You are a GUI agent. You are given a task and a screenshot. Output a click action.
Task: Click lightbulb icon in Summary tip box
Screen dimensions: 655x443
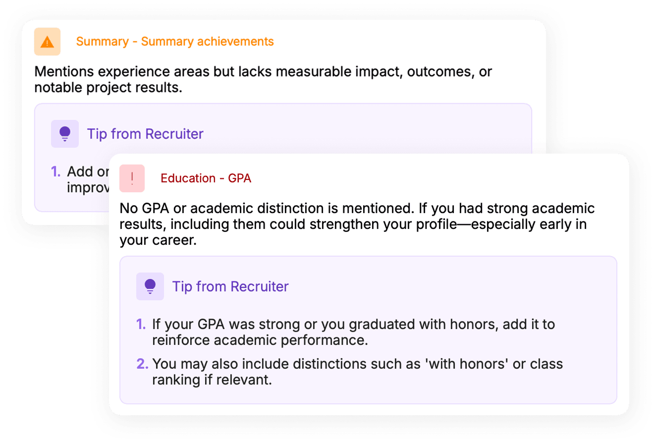coord(65,134)
